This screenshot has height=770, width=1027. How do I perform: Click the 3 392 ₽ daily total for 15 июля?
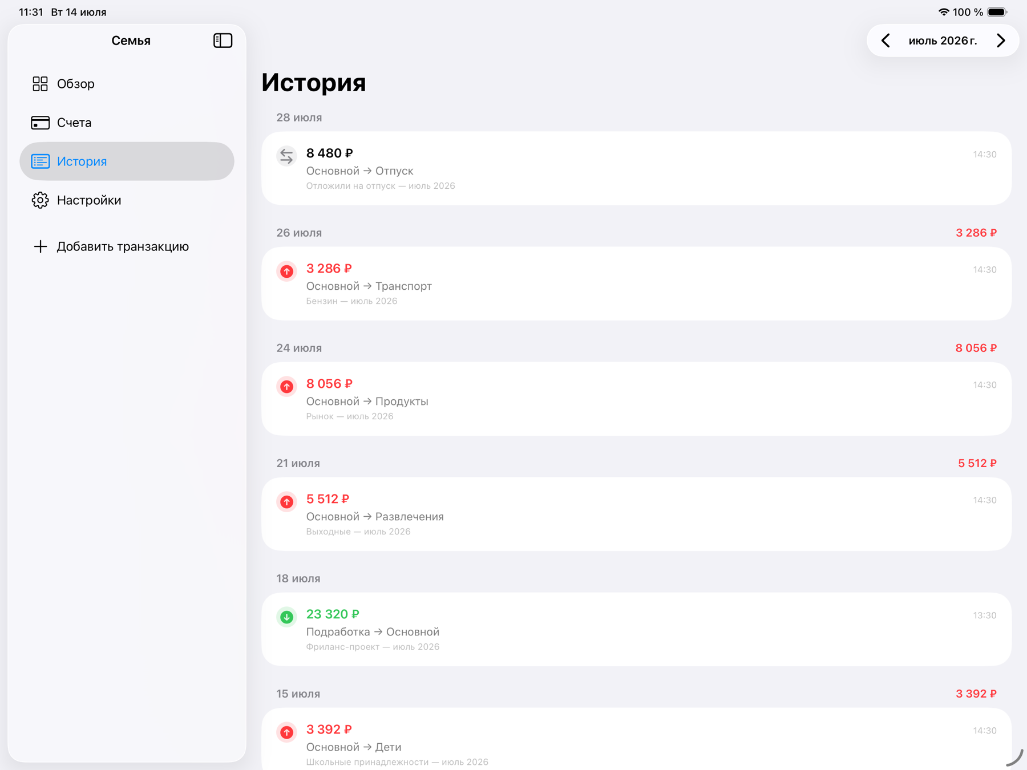click(976, 694)
